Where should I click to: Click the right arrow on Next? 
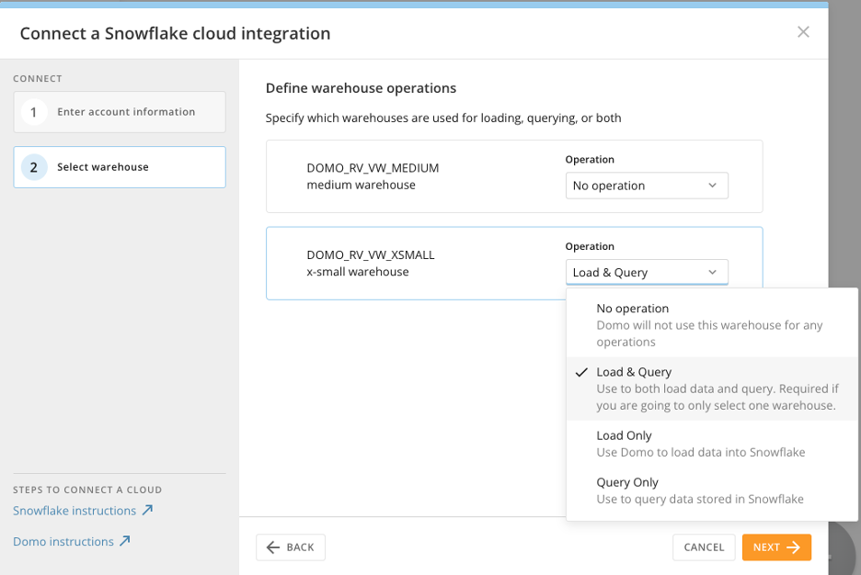793,547
